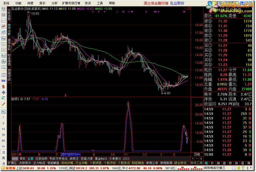This screenshot has height=172, width=256.
Task: Open the intraday trend line icon
Action: click(3, 21)
